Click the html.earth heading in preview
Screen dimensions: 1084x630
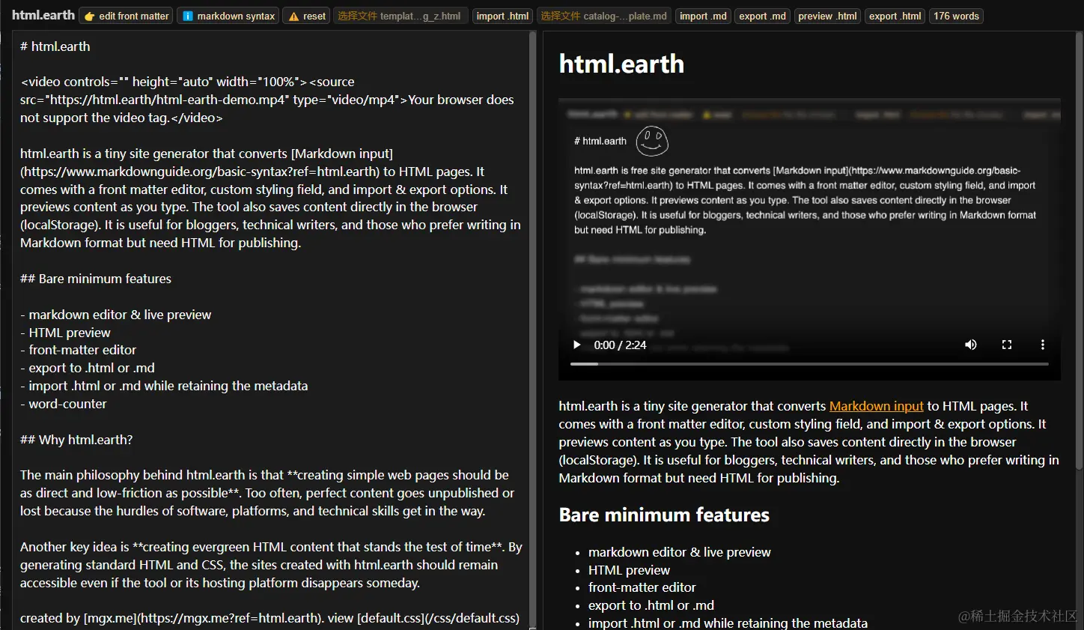(621, 64)
